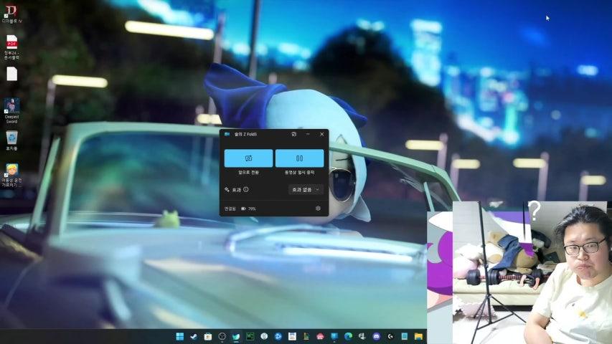Viewport: 612px width, 344px height.
Task: Click the switch-to-front camera button
Action: point(248,158)
